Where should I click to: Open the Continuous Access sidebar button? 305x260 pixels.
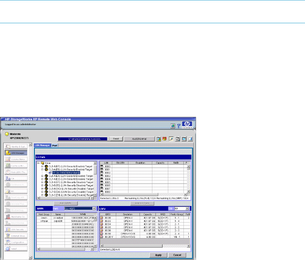[x=16, y=185]
